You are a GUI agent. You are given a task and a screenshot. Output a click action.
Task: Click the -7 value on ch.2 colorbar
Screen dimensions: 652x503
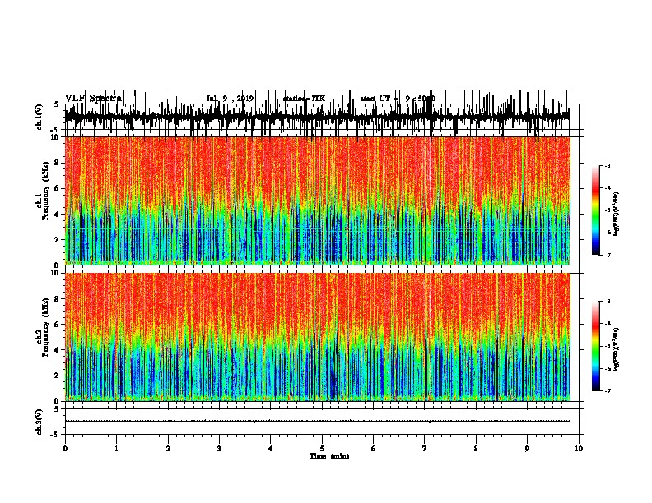click(608, 390)
